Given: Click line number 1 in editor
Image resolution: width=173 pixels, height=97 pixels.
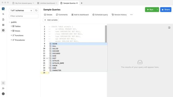Looking at the screenshot, I should click(44, 27).
